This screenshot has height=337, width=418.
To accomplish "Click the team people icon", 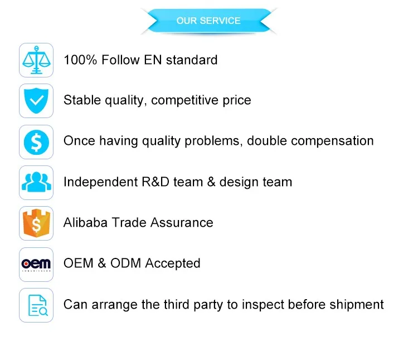I will coord(36,183).
